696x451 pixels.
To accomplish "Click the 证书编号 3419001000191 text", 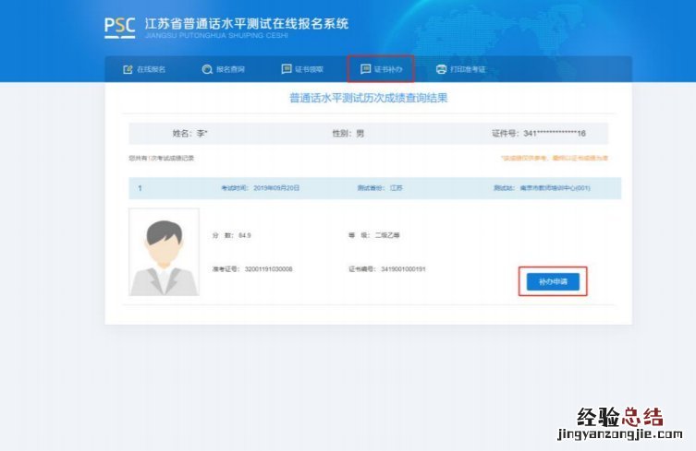I will pyautogui.click(x=386, y=269).
